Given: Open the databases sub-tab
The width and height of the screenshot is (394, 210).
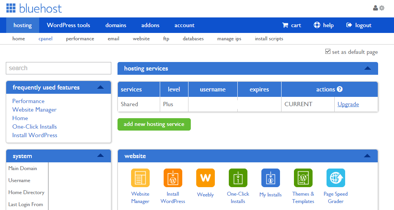Looking at the screenshot, I should [x=193, y=39].
